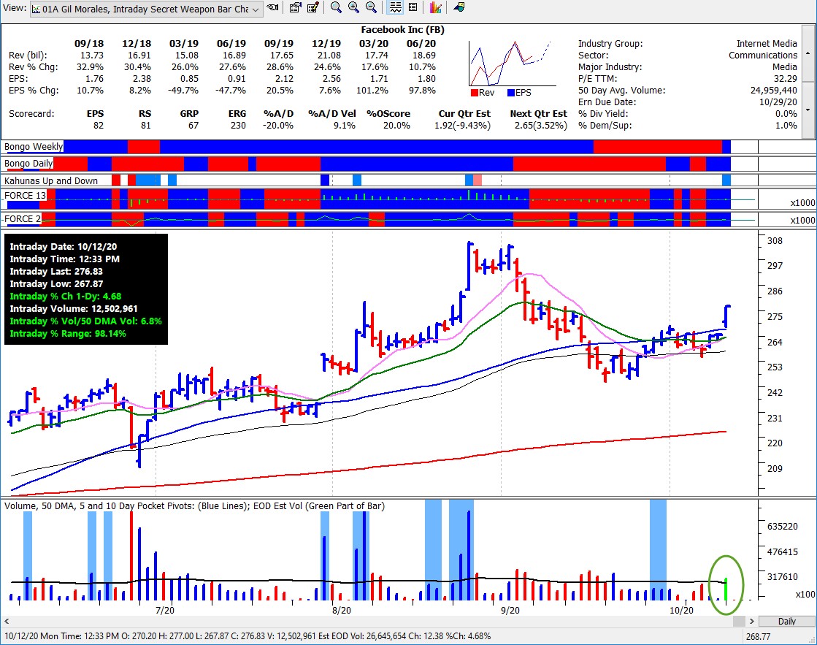Click the 8/20 date axis label
Image resolution: width=817 pixels, height=645 pixels.
pos(342,610)
